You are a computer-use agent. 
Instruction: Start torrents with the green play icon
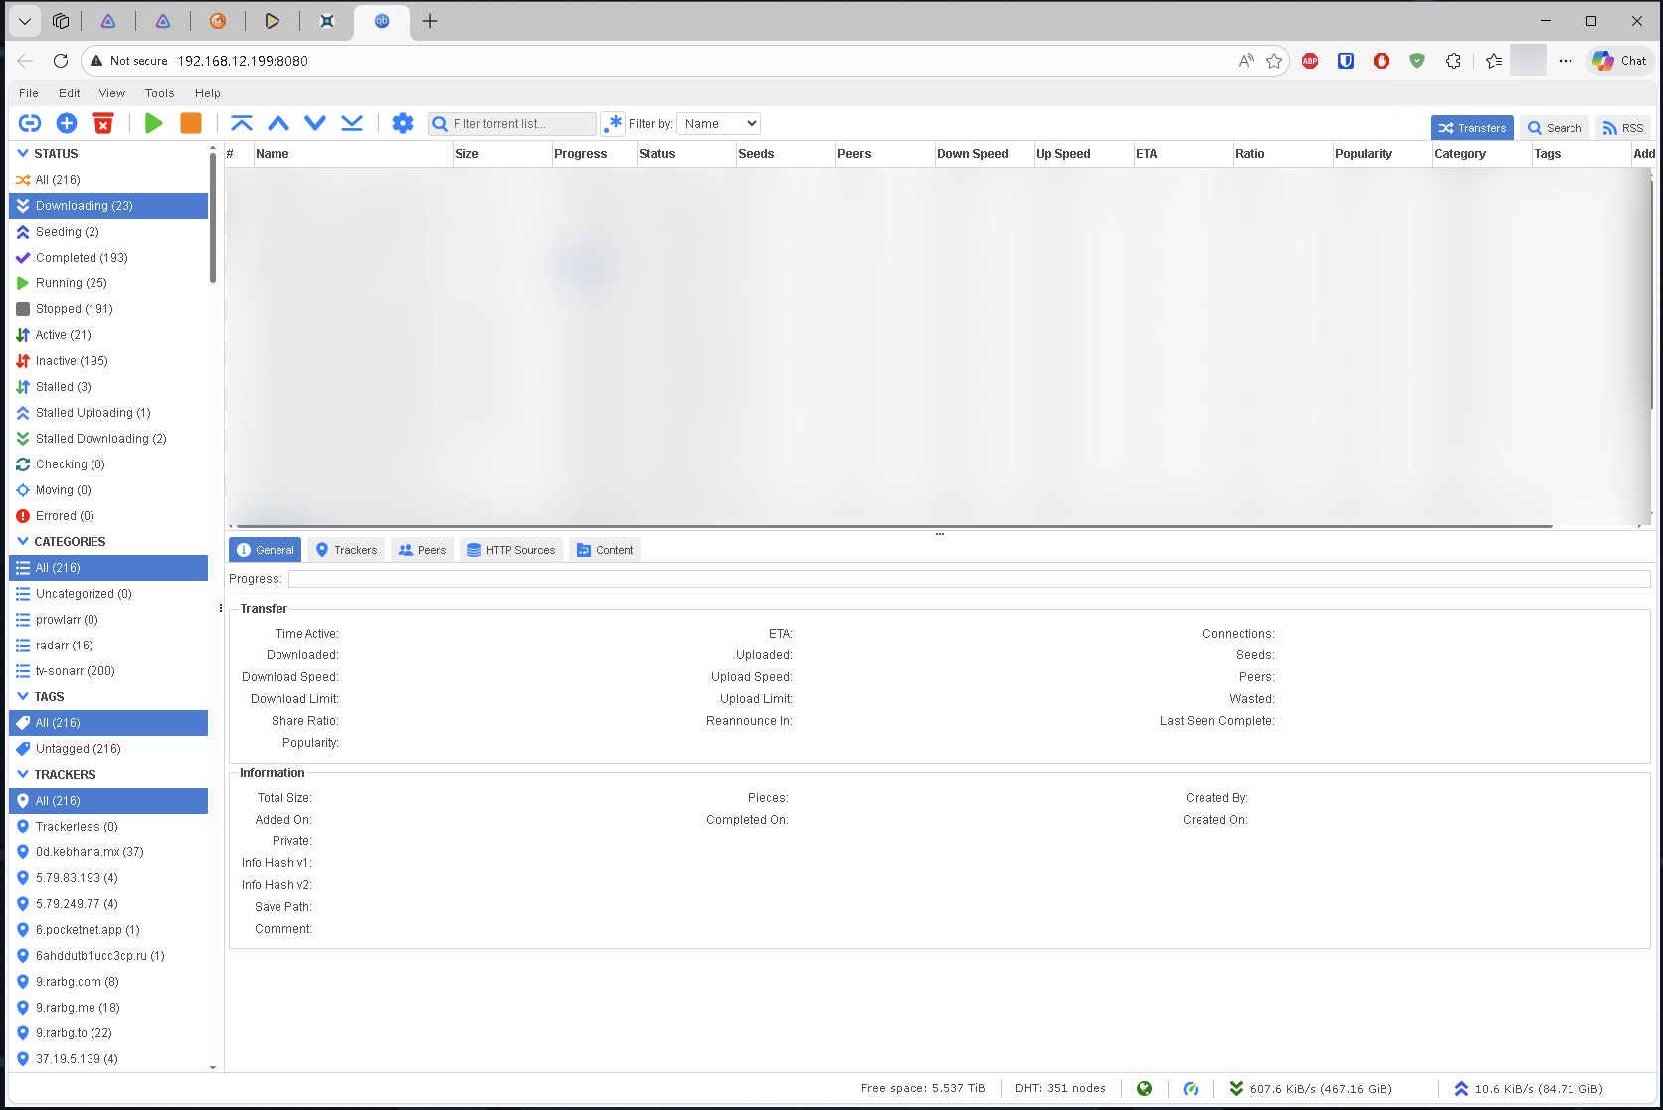click(x=153, y=123)
